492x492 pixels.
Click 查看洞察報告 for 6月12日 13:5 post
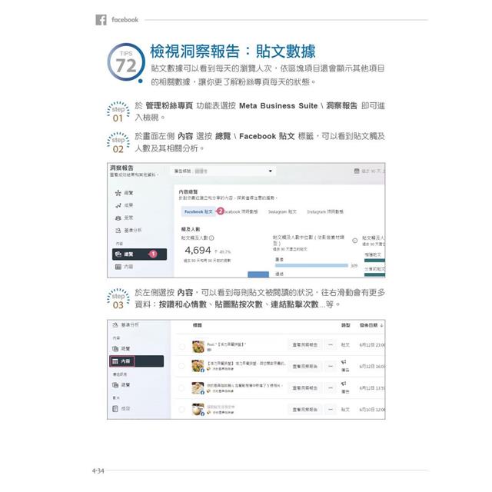[304, 388]
